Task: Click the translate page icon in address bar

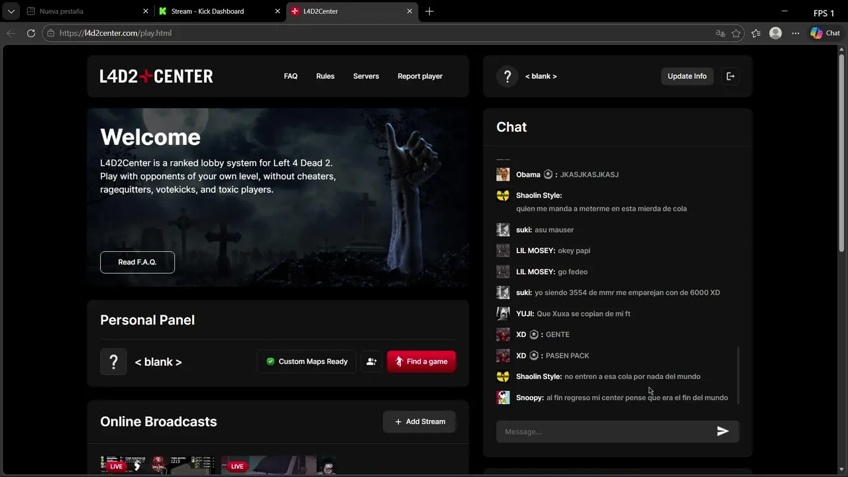Action: point(720,33)
